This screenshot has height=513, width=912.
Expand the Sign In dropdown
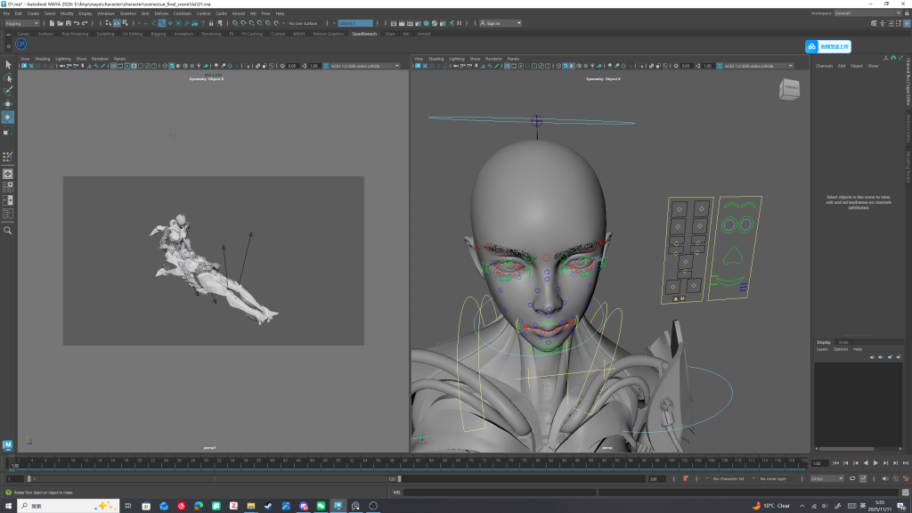point(521,23)
